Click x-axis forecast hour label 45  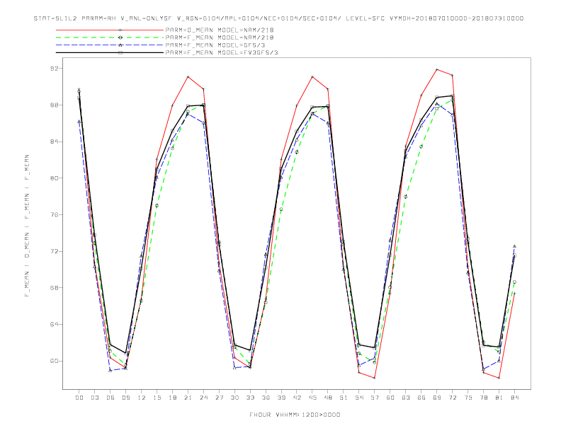(x=312, y=398)
